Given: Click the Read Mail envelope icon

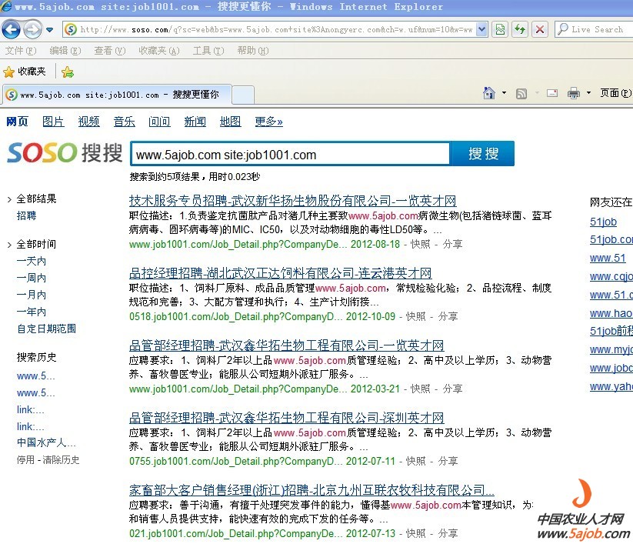Looking at the screenshot, I should (x=551, y=93).
